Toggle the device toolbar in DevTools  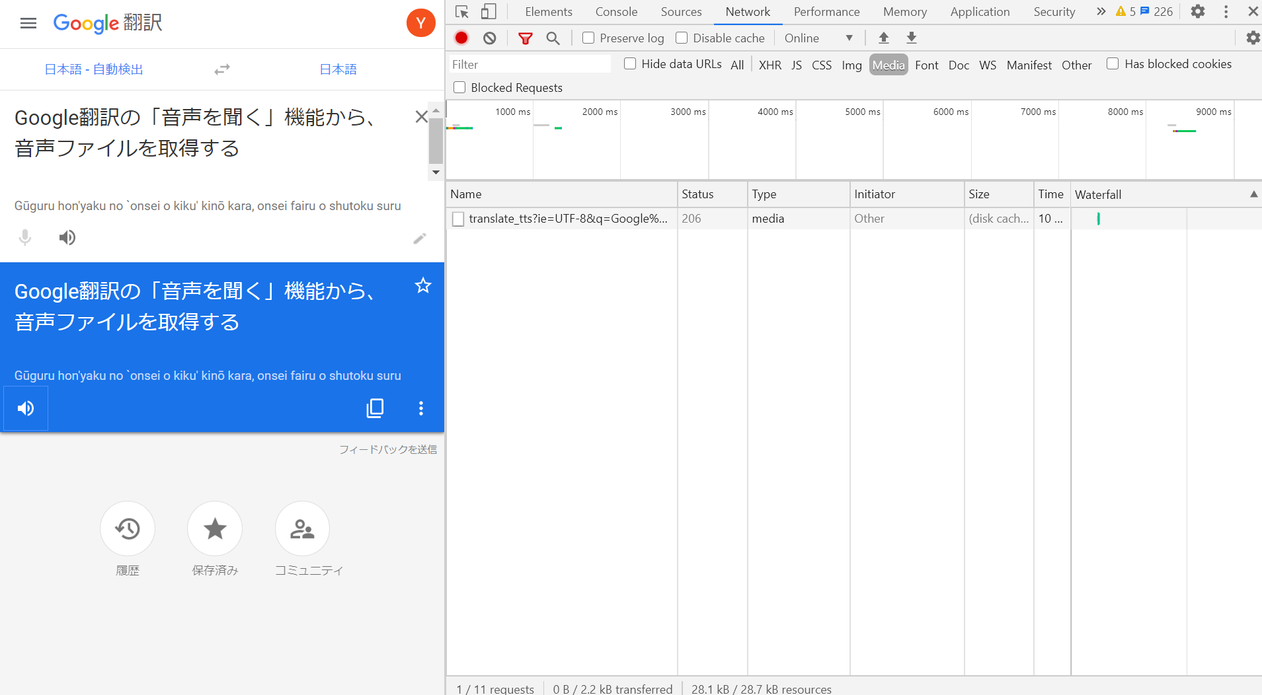[489, 12]
